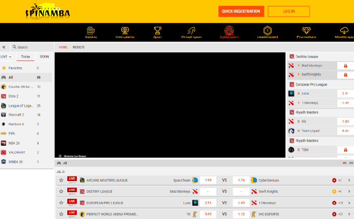Switch to the LIVE tab
354x219 pixels.
tap(6, 57)
